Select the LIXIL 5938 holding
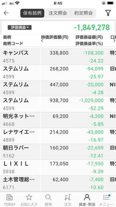 58,168
